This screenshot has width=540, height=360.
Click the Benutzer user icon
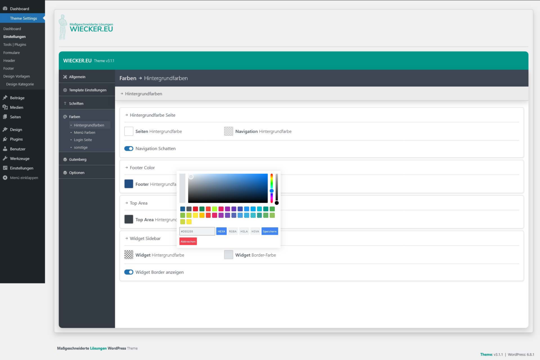pyautogui.click(x=5, y=148)
